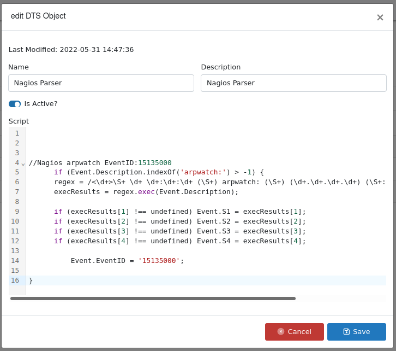The image size is (396, 351).
Task: Click line number 16 in gutter
Action: [15, 280]
